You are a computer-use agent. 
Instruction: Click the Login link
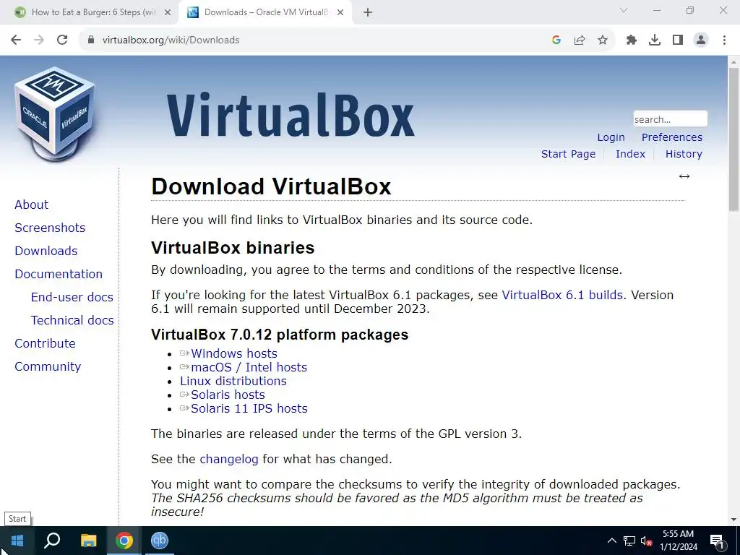[611, 137]
